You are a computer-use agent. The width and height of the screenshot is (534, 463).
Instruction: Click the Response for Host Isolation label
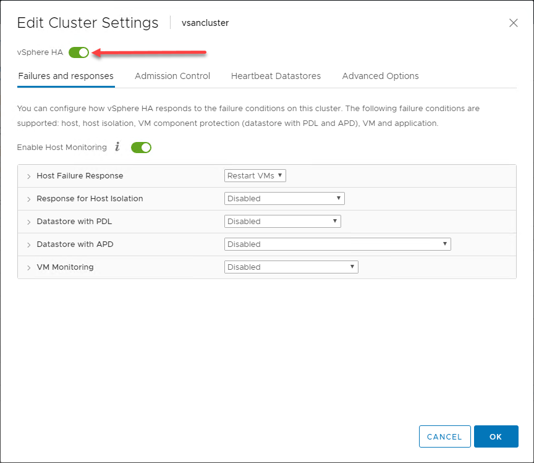click(x=90, y=198)
